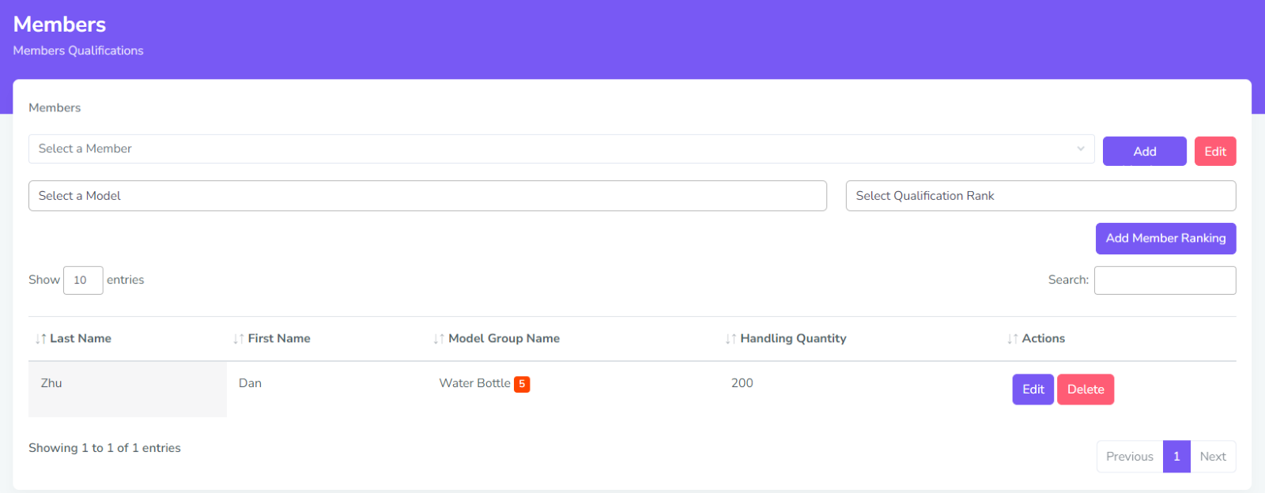
Task: Open the Select a Model dropdown
Action: click(x=427, y=196)
